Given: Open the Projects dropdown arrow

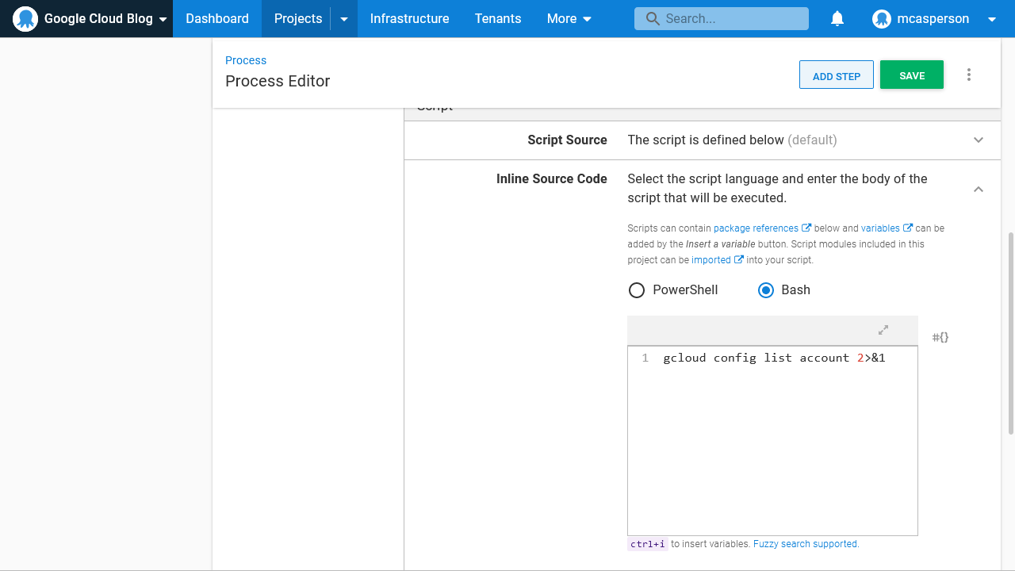Looking at the screenshot, I should [343, 18].
